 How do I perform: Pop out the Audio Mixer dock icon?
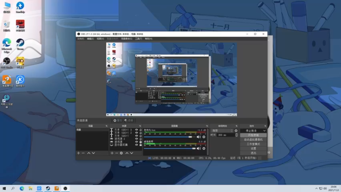[207, 126]
